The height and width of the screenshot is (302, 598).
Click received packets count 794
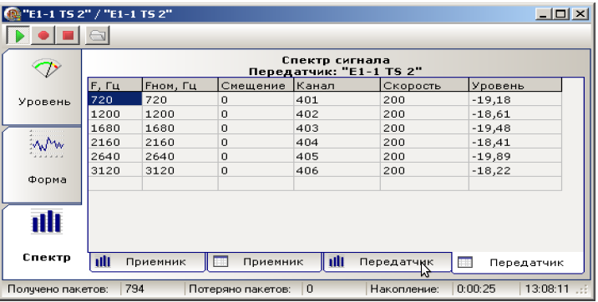tap(134, 289)
